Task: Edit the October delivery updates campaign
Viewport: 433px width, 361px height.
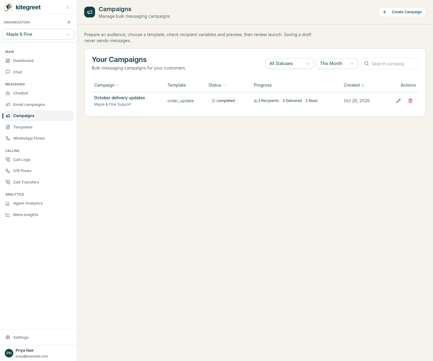Action: [398, 101]
